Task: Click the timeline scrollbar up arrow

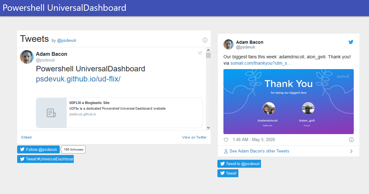Action: tap(208, 50)
